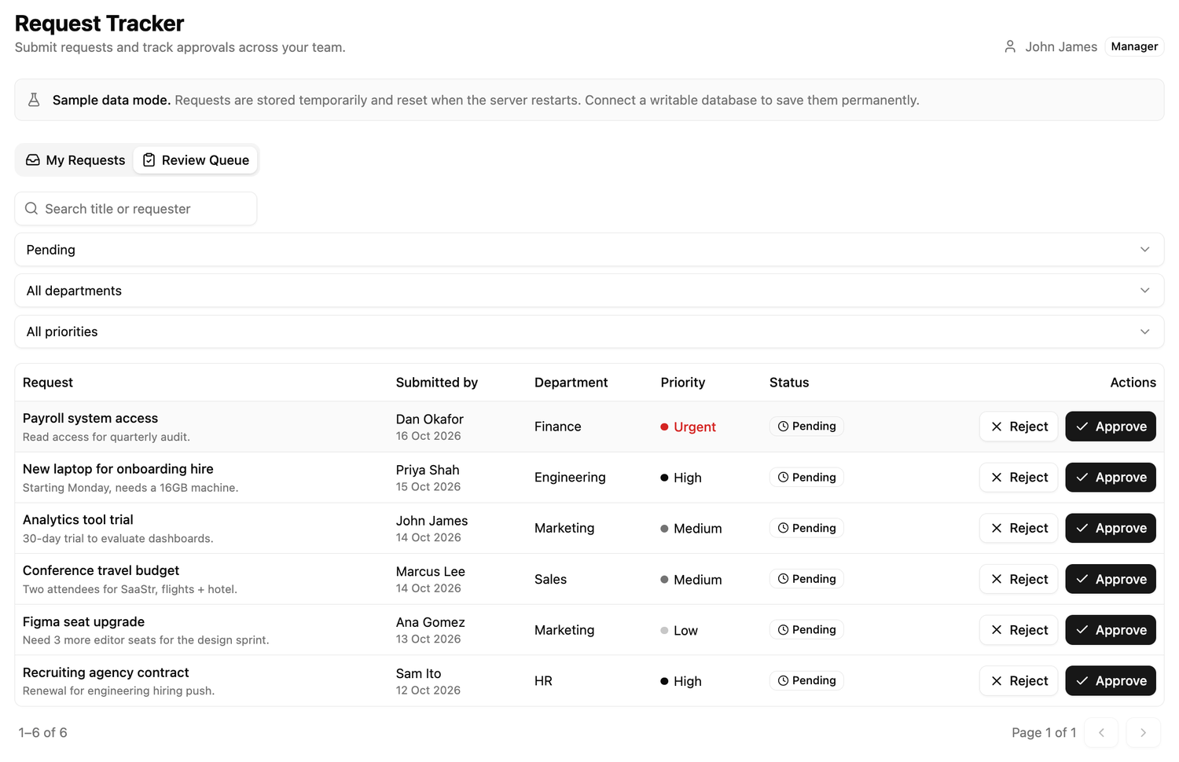This screenshot has width=1179, height=762.
Task: Click submitter name Priya Shah
Action: (428, 470)
